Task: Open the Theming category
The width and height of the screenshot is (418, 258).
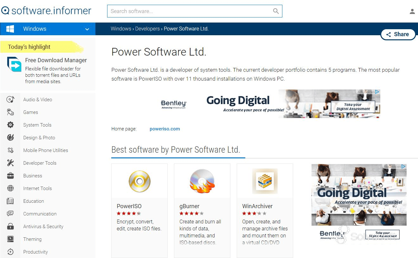Action: 32,239
